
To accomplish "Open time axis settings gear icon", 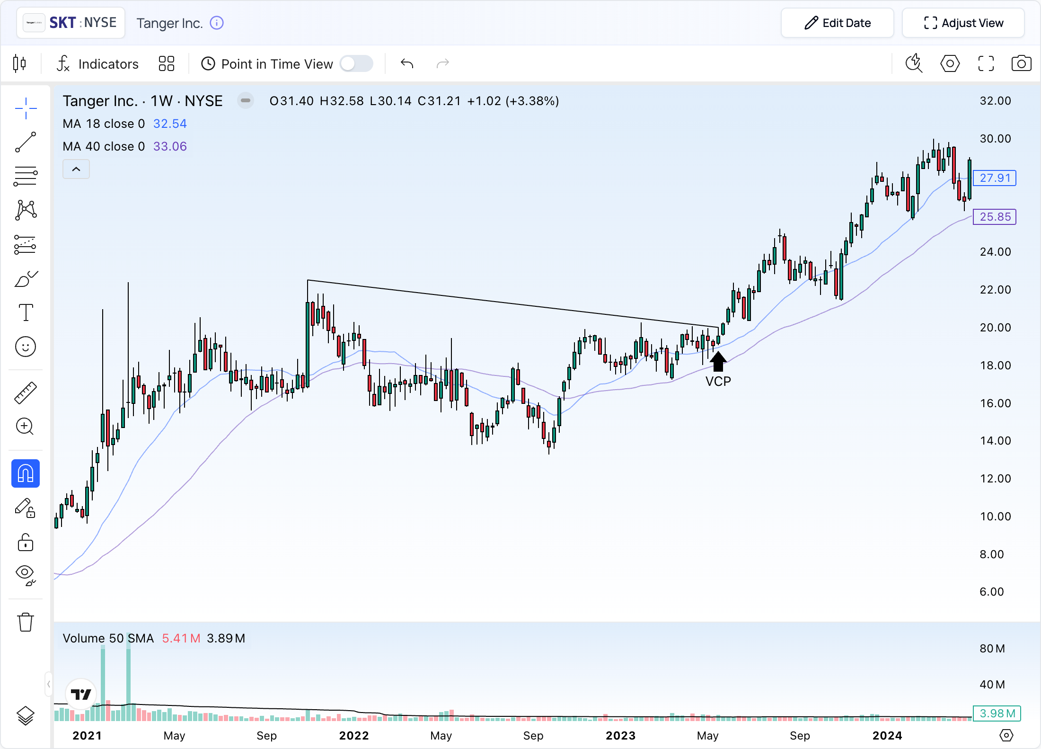I will (1006, 735).
